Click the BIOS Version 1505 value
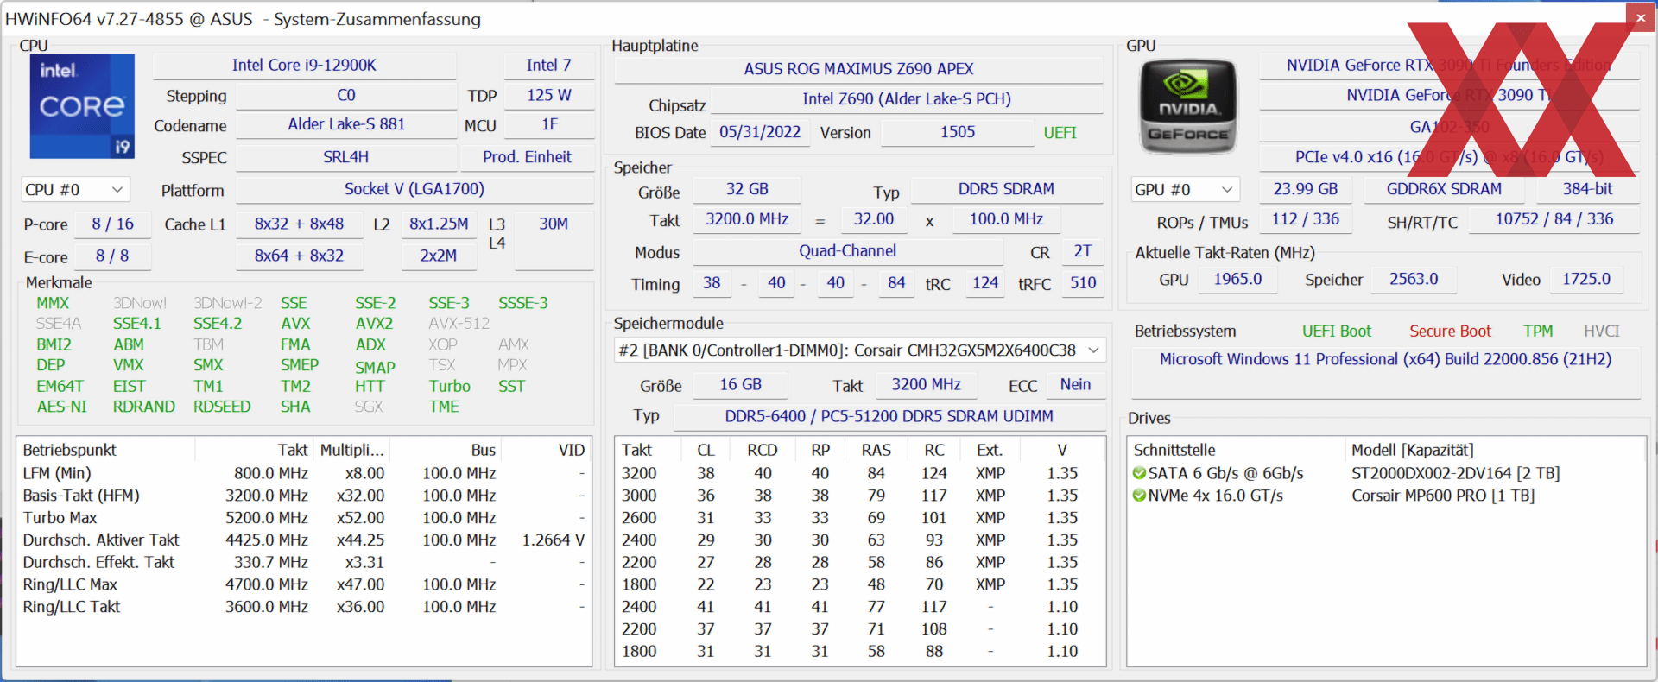This screenshot has height=682, width=1658. (958, 132)
